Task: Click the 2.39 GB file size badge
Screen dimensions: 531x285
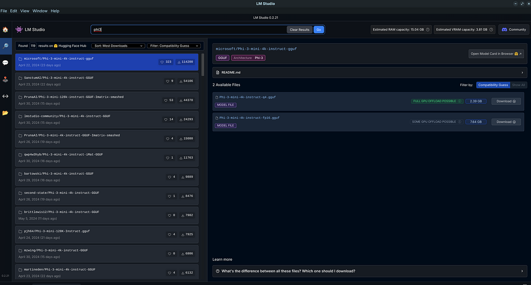Action: click(x=476, y=101)
